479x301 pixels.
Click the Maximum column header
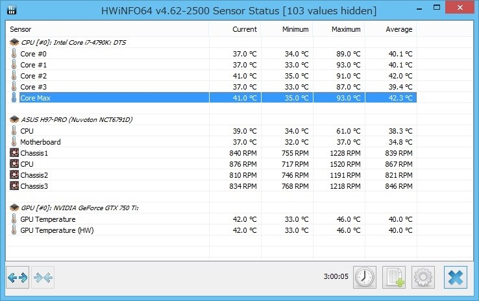[339, 29]
